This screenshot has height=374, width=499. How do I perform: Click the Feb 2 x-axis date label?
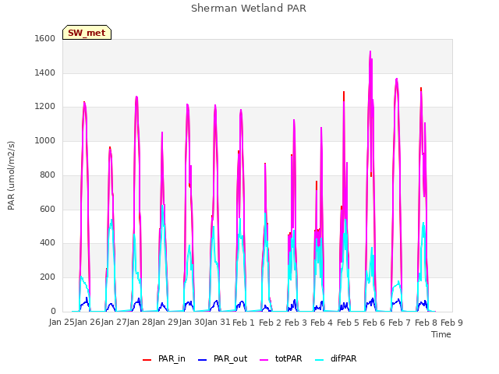[x=270, y=323]
